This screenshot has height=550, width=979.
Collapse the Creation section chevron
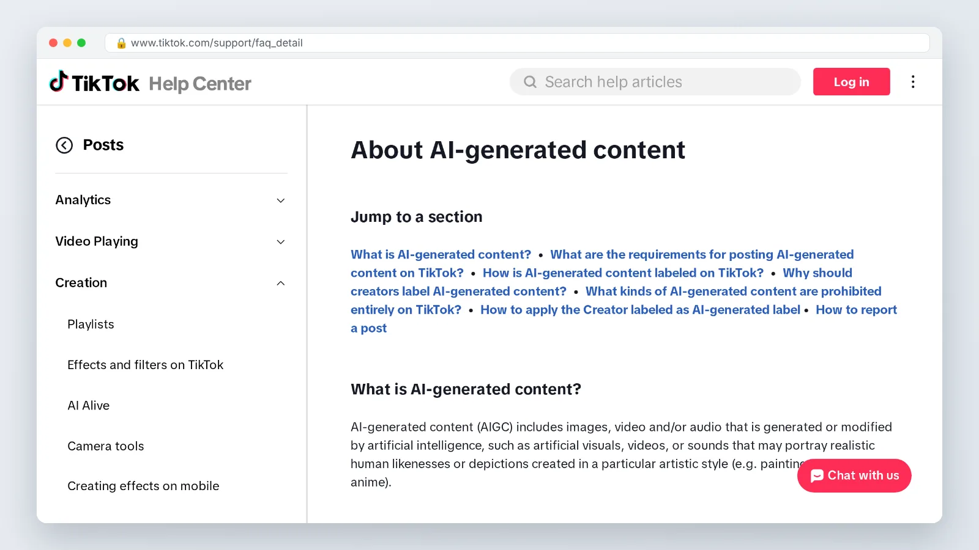281,283
